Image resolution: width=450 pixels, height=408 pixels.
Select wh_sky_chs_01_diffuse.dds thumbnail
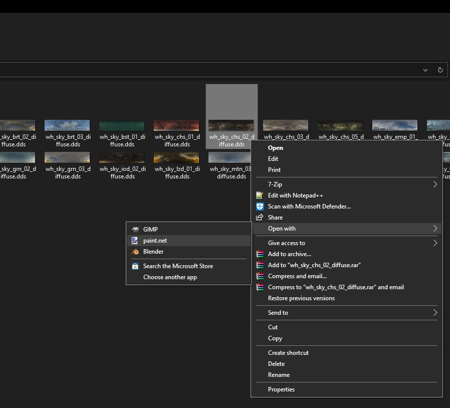click(176, 125)
